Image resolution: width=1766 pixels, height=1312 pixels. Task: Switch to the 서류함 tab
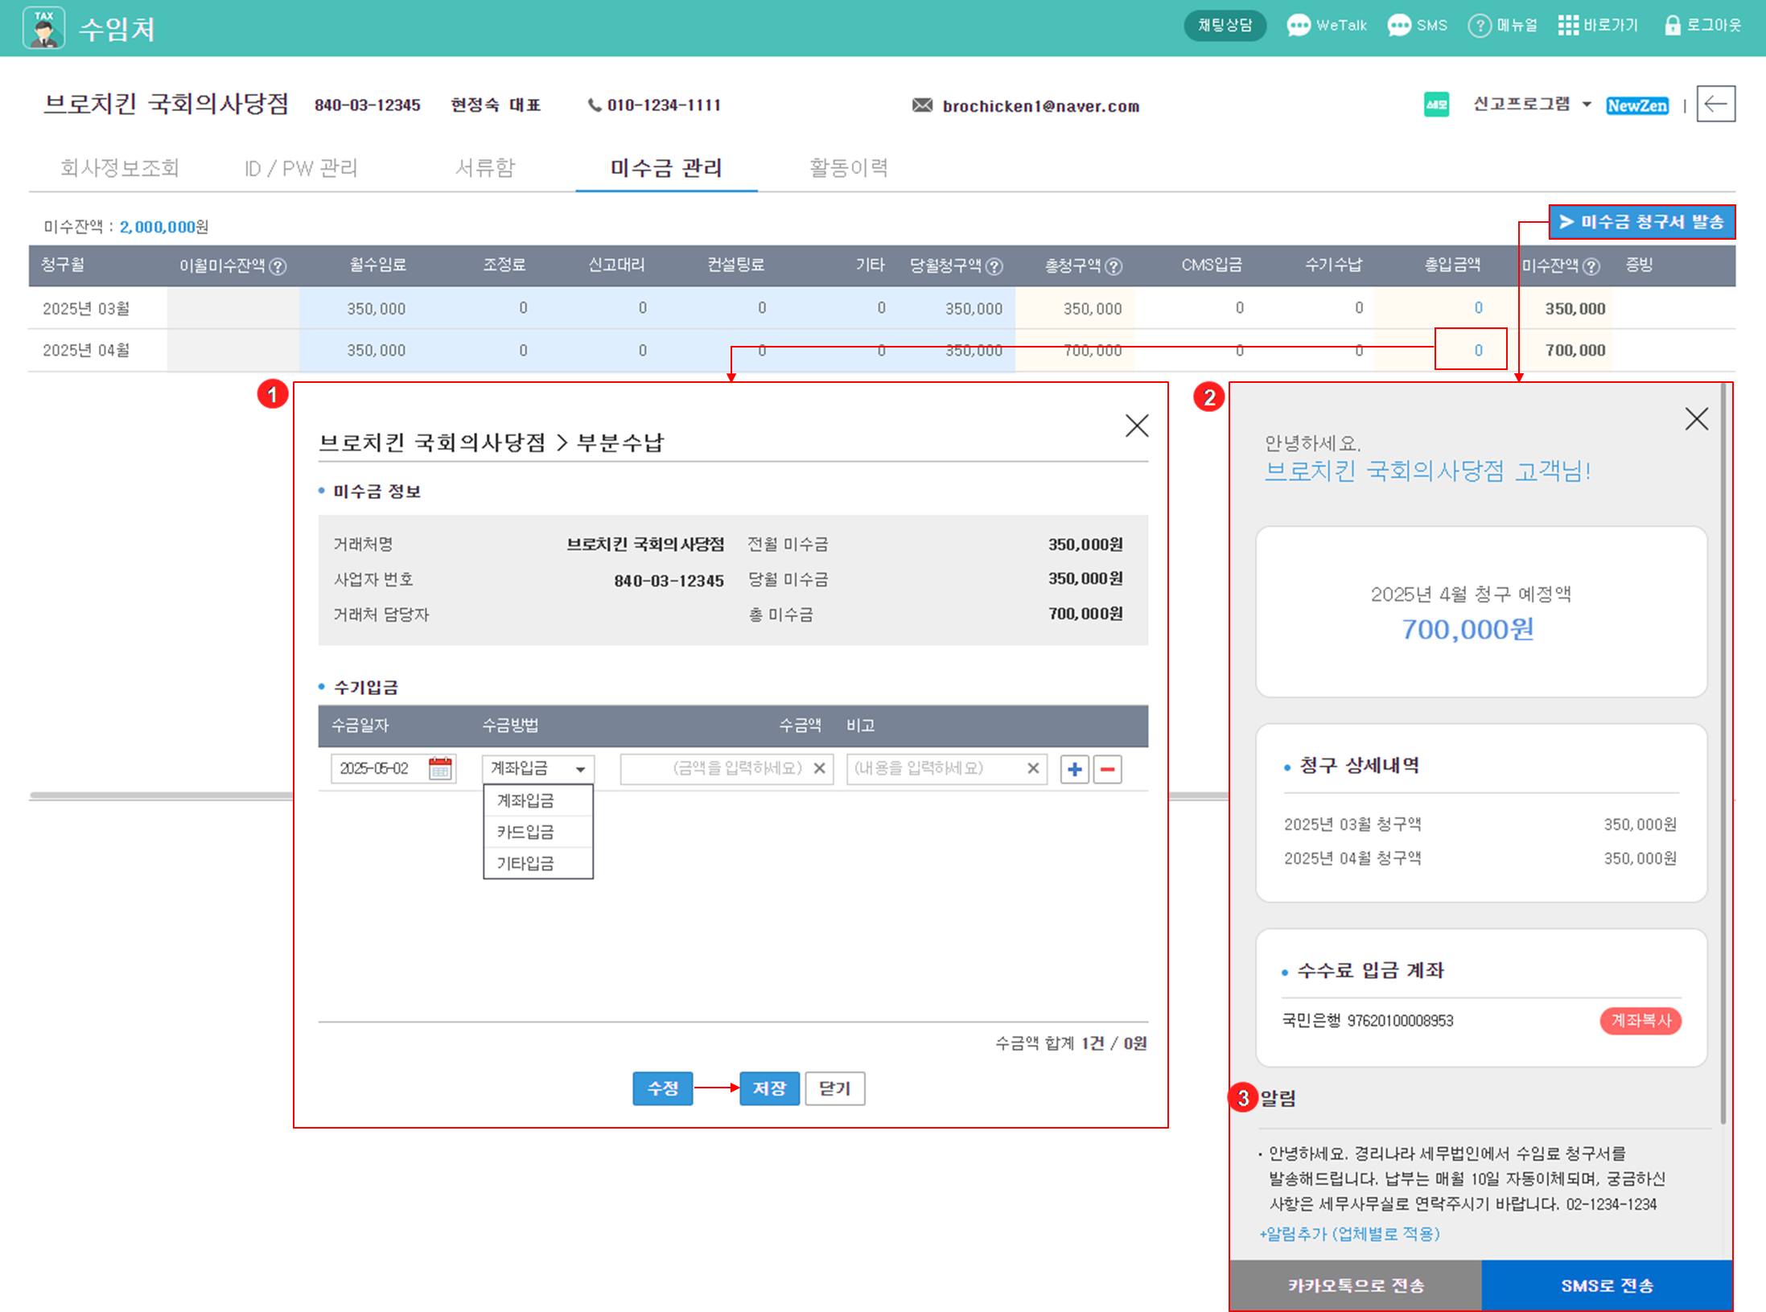(x=484, y=167)
